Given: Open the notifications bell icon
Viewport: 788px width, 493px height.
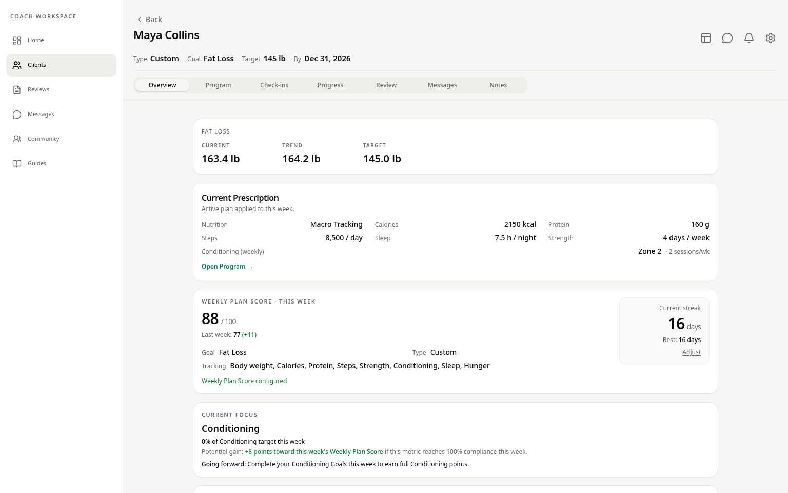Looking at the screenshot, I should pos(749,38).
